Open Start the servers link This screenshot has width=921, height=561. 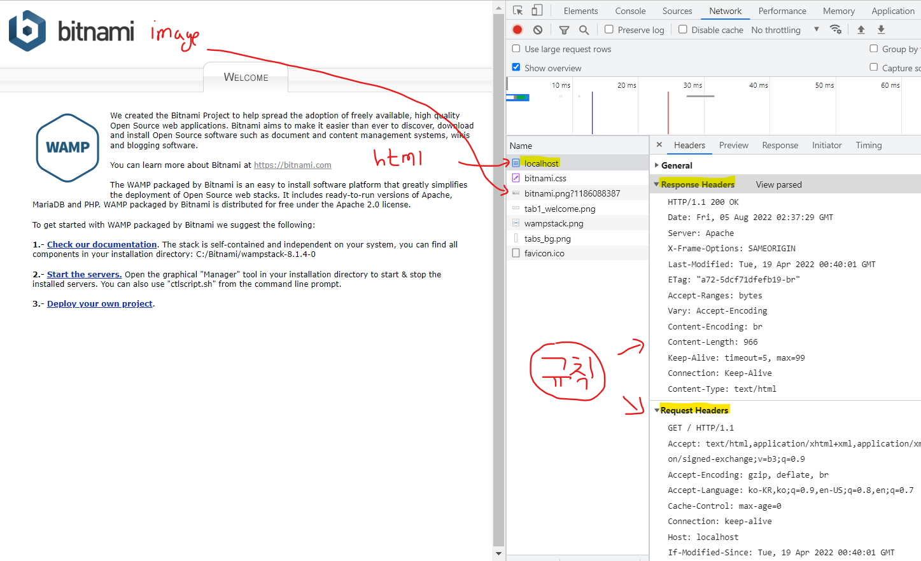(x=84, y=274)
